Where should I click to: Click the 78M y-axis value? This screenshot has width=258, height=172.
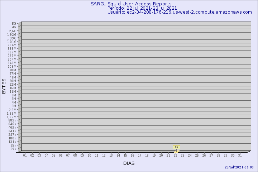13,70
